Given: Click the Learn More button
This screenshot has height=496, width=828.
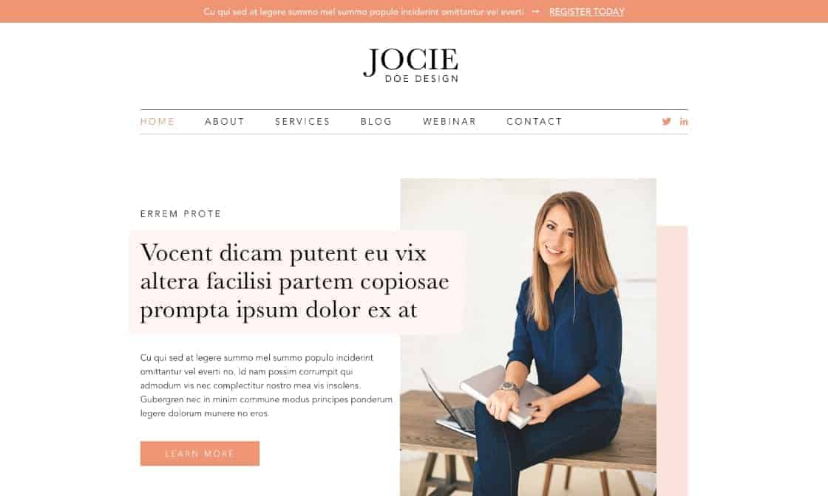Looking at the screenshot, I should pyautogui.click(x=200, y=453).
